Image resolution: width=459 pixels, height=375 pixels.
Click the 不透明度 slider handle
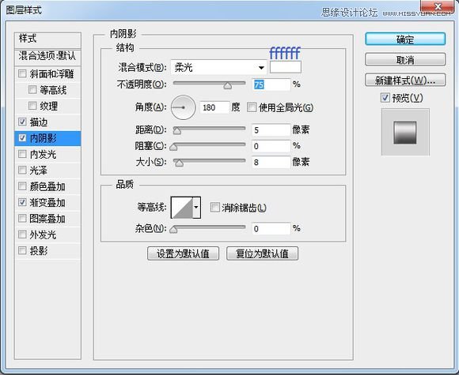pos(227,85)
